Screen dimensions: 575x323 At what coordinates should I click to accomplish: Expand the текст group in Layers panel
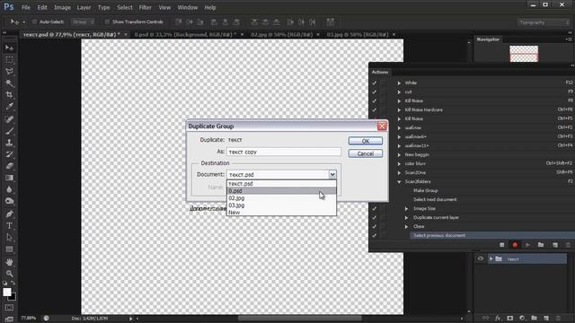[x=491, y=259]
